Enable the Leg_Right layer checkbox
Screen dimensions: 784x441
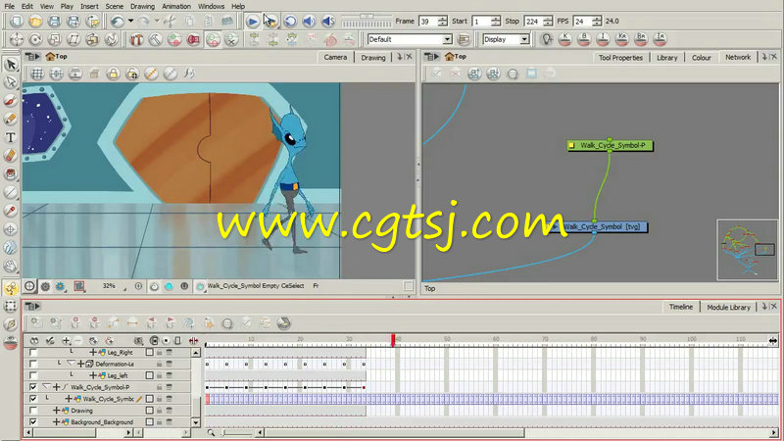click(x=33, y=353)
